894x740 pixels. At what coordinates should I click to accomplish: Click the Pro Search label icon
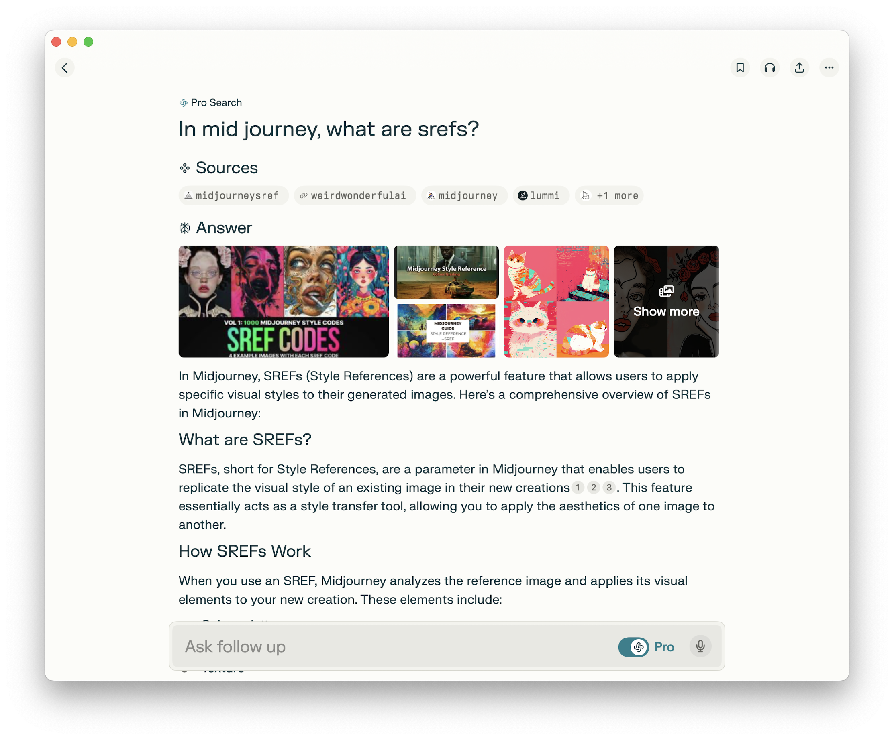(184, 102)
